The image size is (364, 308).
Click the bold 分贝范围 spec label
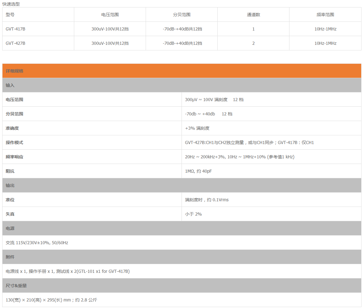click(x=14, y=114)
